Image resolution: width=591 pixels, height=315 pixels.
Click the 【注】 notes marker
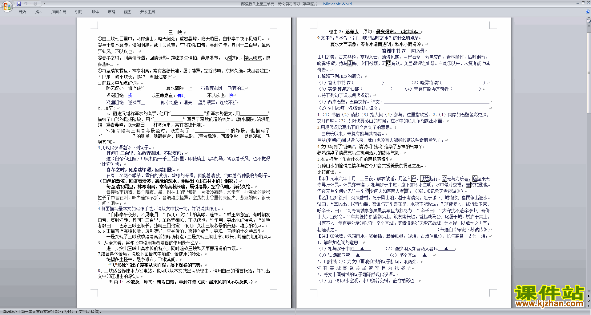click(x=323, y=236)
